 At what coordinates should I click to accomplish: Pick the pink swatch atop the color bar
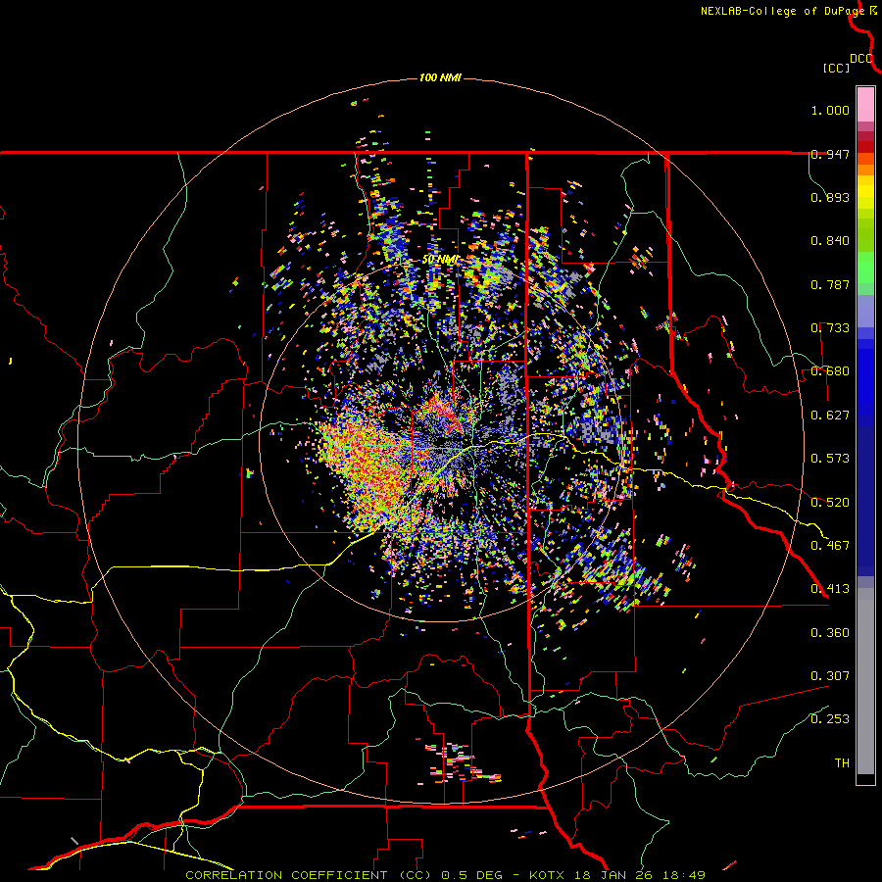pyautogui.click(x=865, y=105)
